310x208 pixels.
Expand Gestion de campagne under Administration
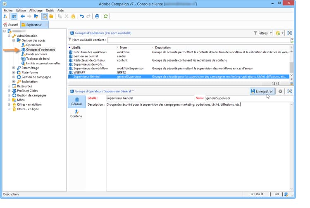coord(14,77)
